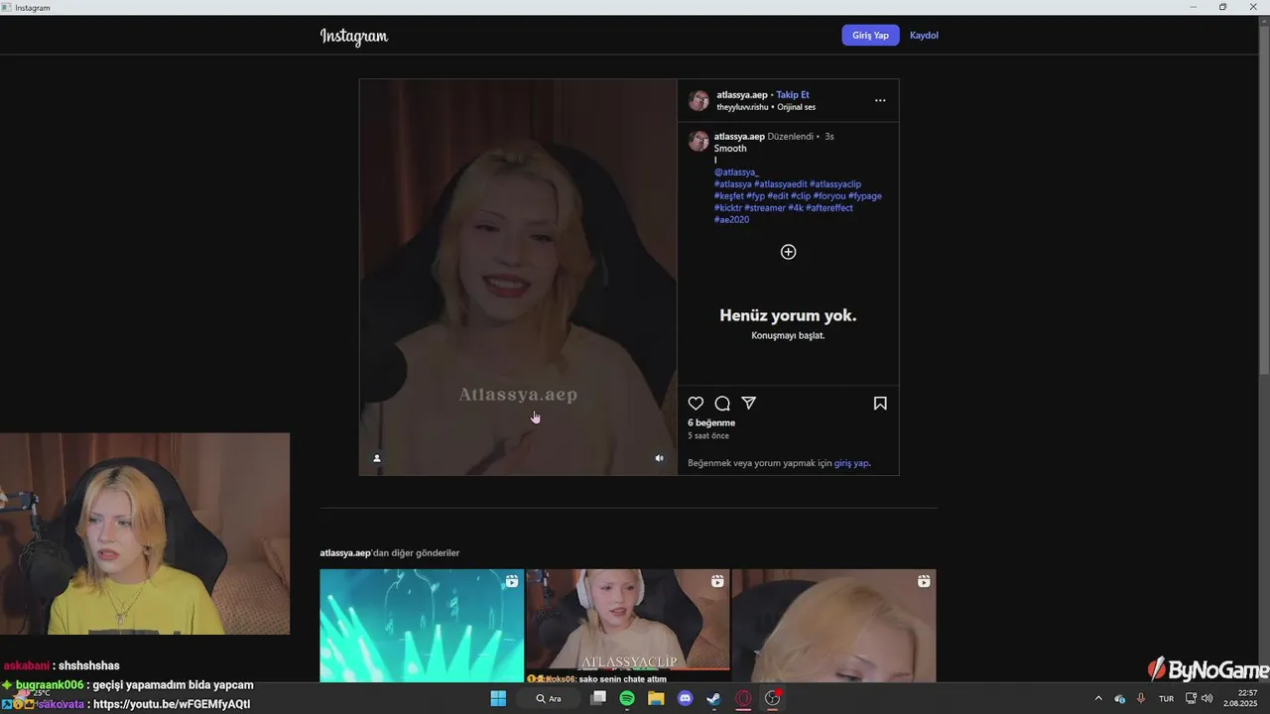Click the atlassya.aep link in other posts heading
The height and width of the screenshot is (714, 1270).
(345, 553)
